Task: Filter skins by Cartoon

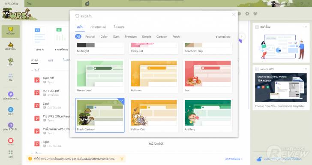Action: (x=162, y=36)
